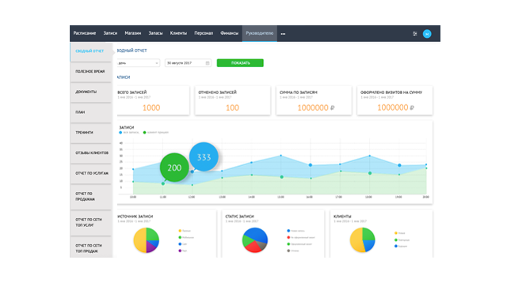Screen dimensions: 507x290
Task: Toggle green 'клиент пришел' legend in chart
Action: click(155, 133)
